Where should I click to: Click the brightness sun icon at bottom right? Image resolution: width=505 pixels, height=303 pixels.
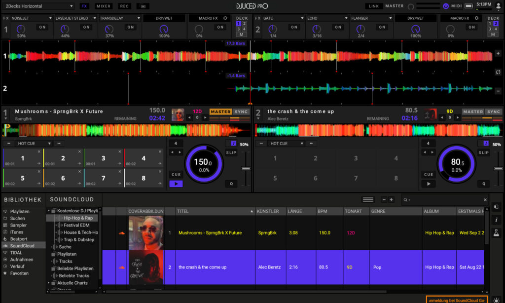click(x=496, y=301)
